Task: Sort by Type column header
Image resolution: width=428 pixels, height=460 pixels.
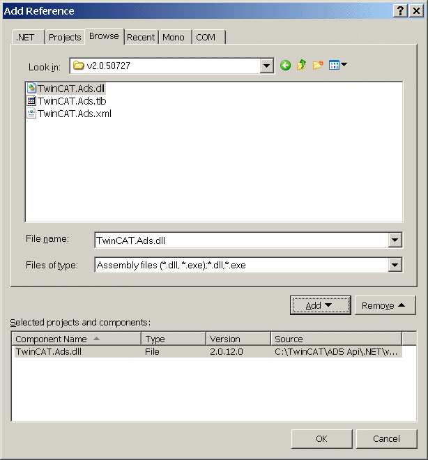Action: 174,339
